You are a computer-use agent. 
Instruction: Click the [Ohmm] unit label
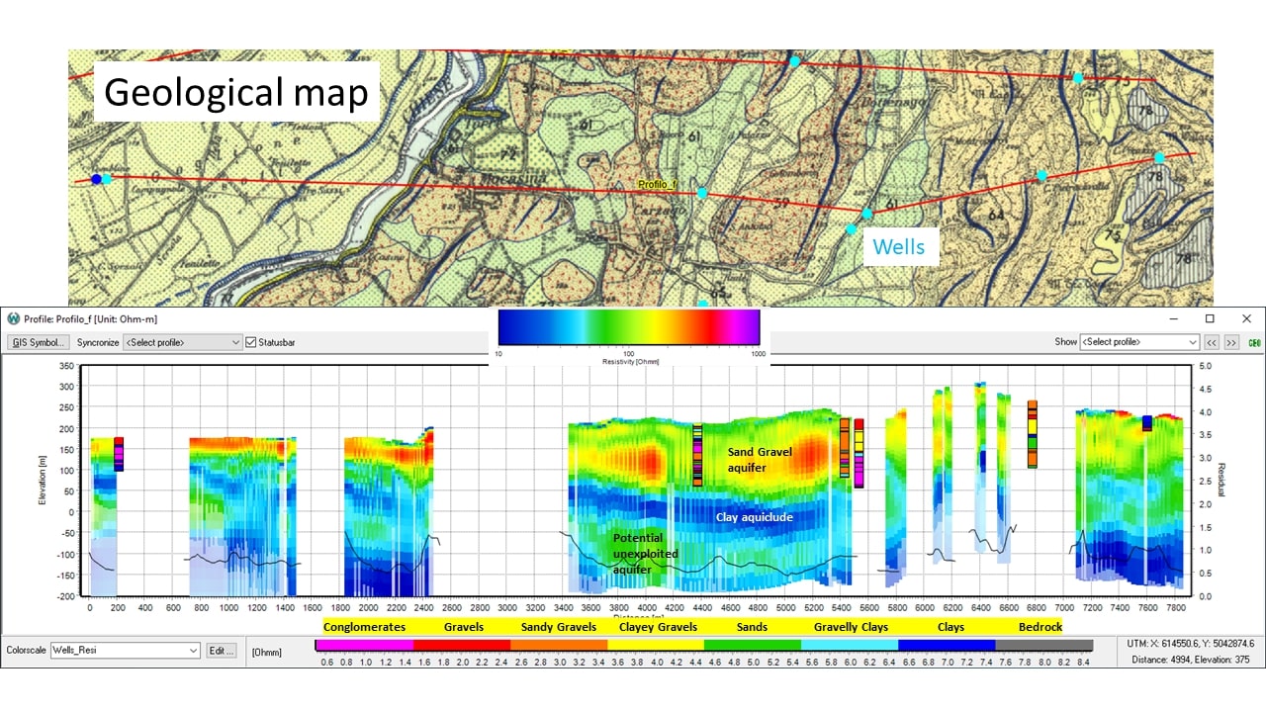point(266,651)
